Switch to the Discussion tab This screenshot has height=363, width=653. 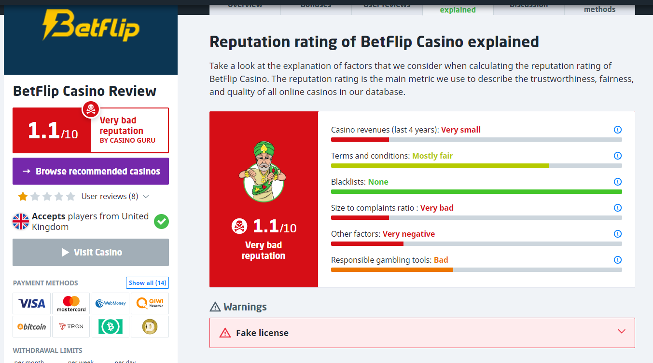528,6
